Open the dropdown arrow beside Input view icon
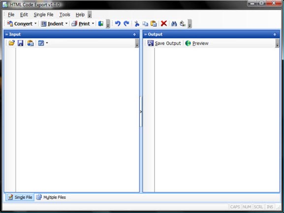 click(47, 43)
